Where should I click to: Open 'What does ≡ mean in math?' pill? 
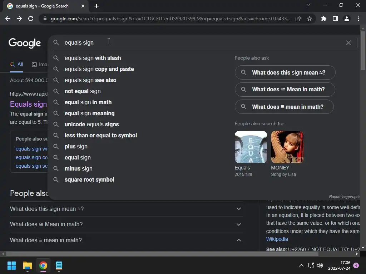coord(284,107)
